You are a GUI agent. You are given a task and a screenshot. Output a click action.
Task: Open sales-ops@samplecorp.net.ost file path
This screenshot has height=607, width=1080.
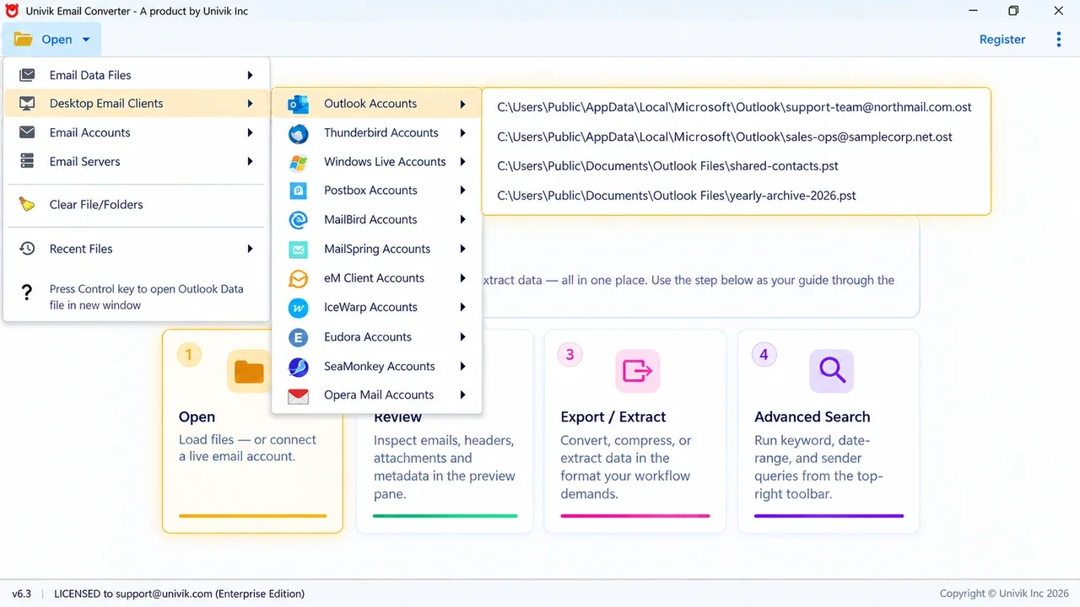pos(725,137)
